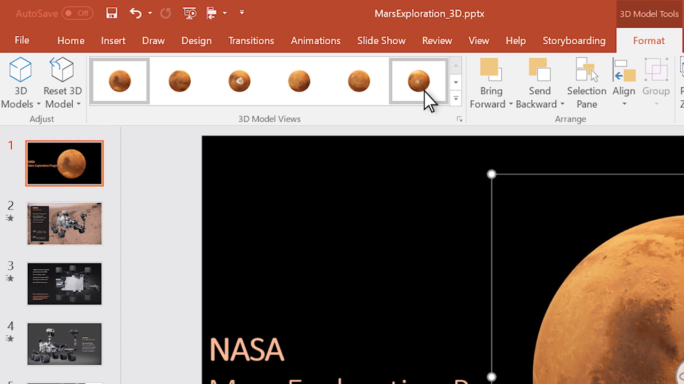684x384 pixels.
Task: Open Customize Quick Access Toolbar dropdown
Action: point(242,13)
